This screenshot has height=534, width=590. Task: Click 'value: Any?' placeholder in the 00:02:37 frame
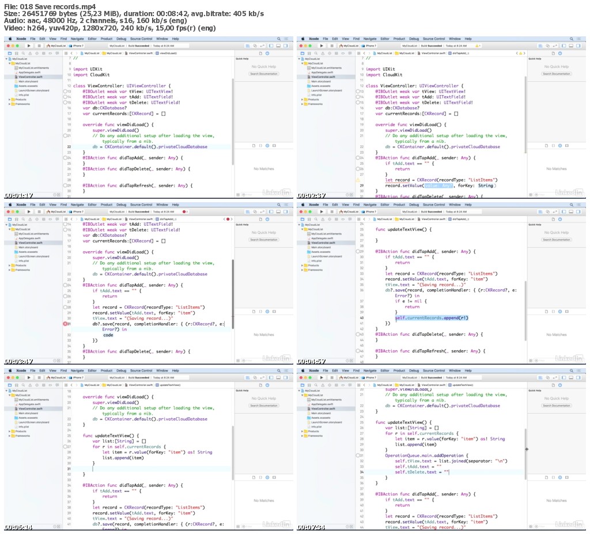point(439,185)
